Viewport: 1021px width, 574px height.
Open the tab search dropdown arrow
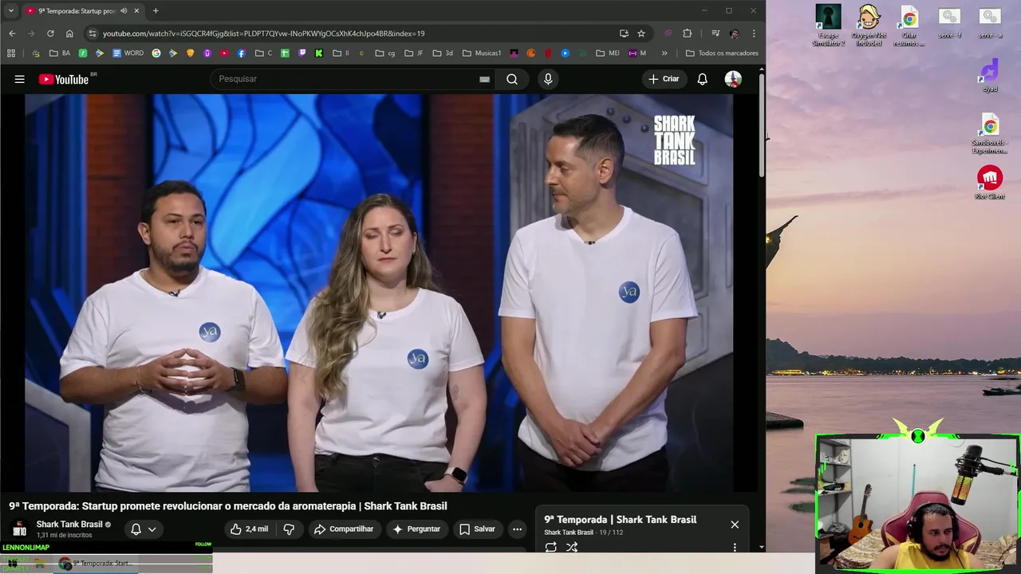[x=11, y=11]
